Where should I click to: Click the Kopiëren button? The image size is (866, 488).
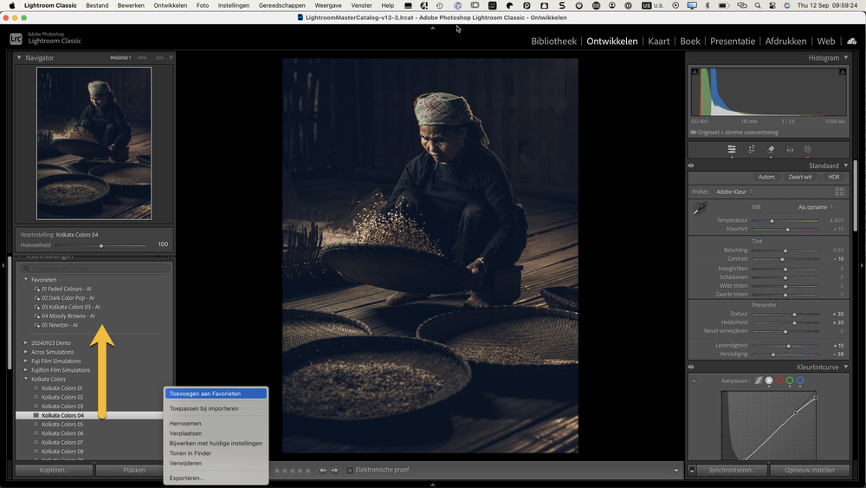(54, 471)
